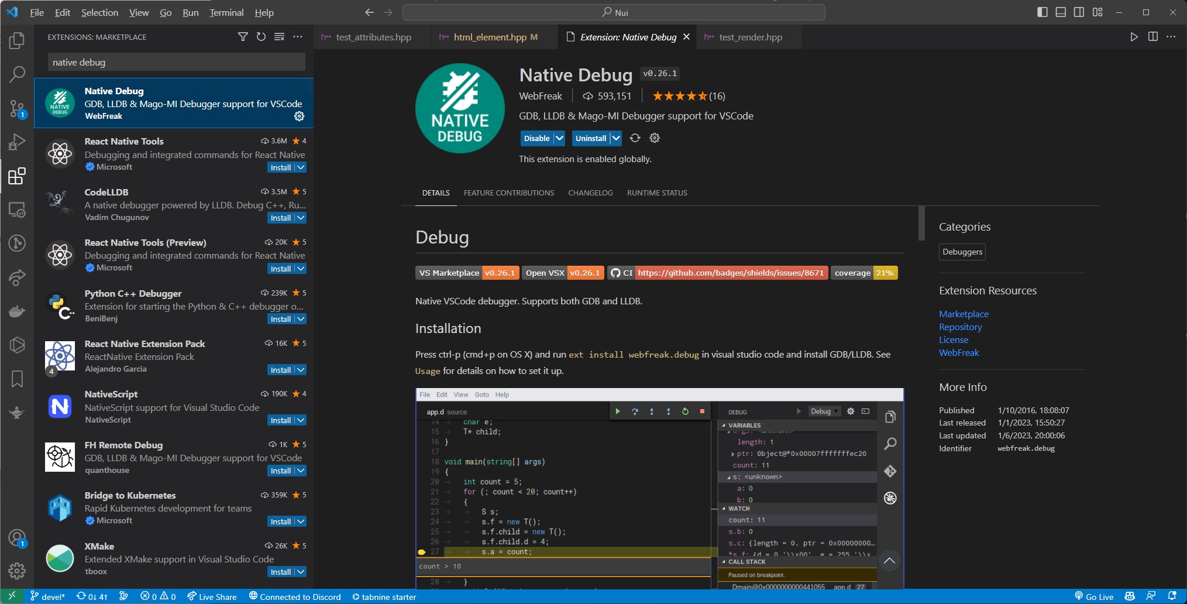The height and width of the screenshot is (604, 1187).
Task: Go back using navigation arrow
Action: (369, 12)
